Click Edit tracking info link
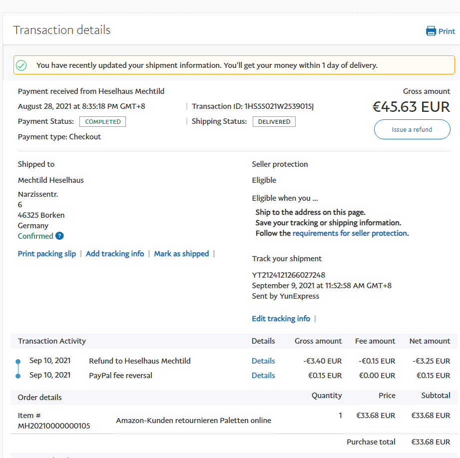The height and width of the screenshot is (458, 460). point(281,319)
